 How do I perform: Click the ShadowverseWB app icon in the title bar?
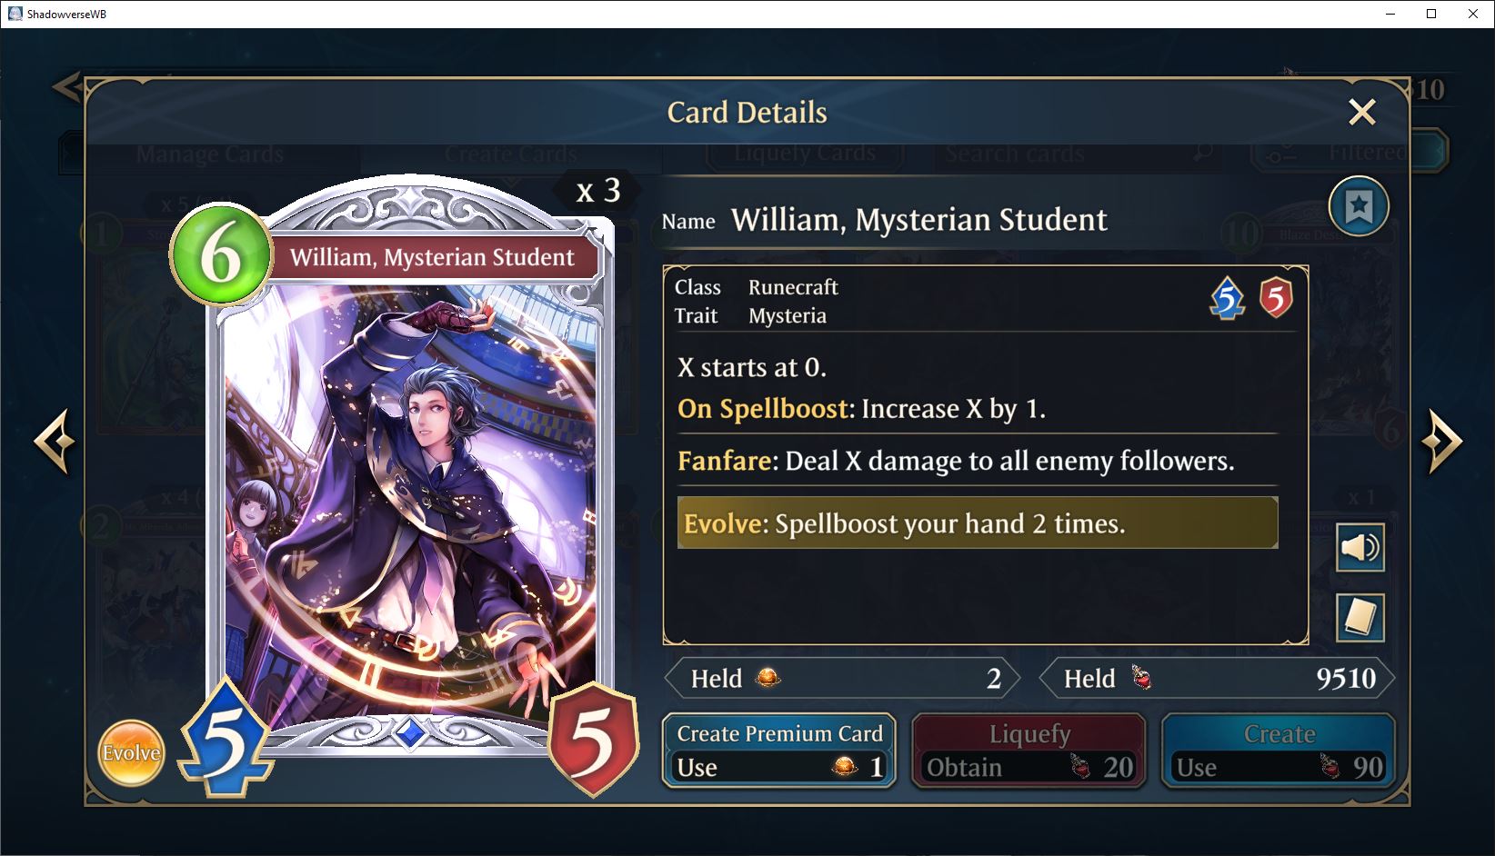pyautogui.click(x=15, y=14)
